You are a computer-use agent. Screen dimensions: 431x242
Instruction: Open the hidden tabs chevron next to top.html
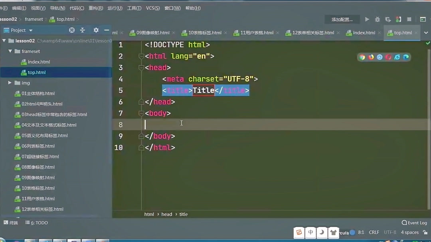[426, 33]
